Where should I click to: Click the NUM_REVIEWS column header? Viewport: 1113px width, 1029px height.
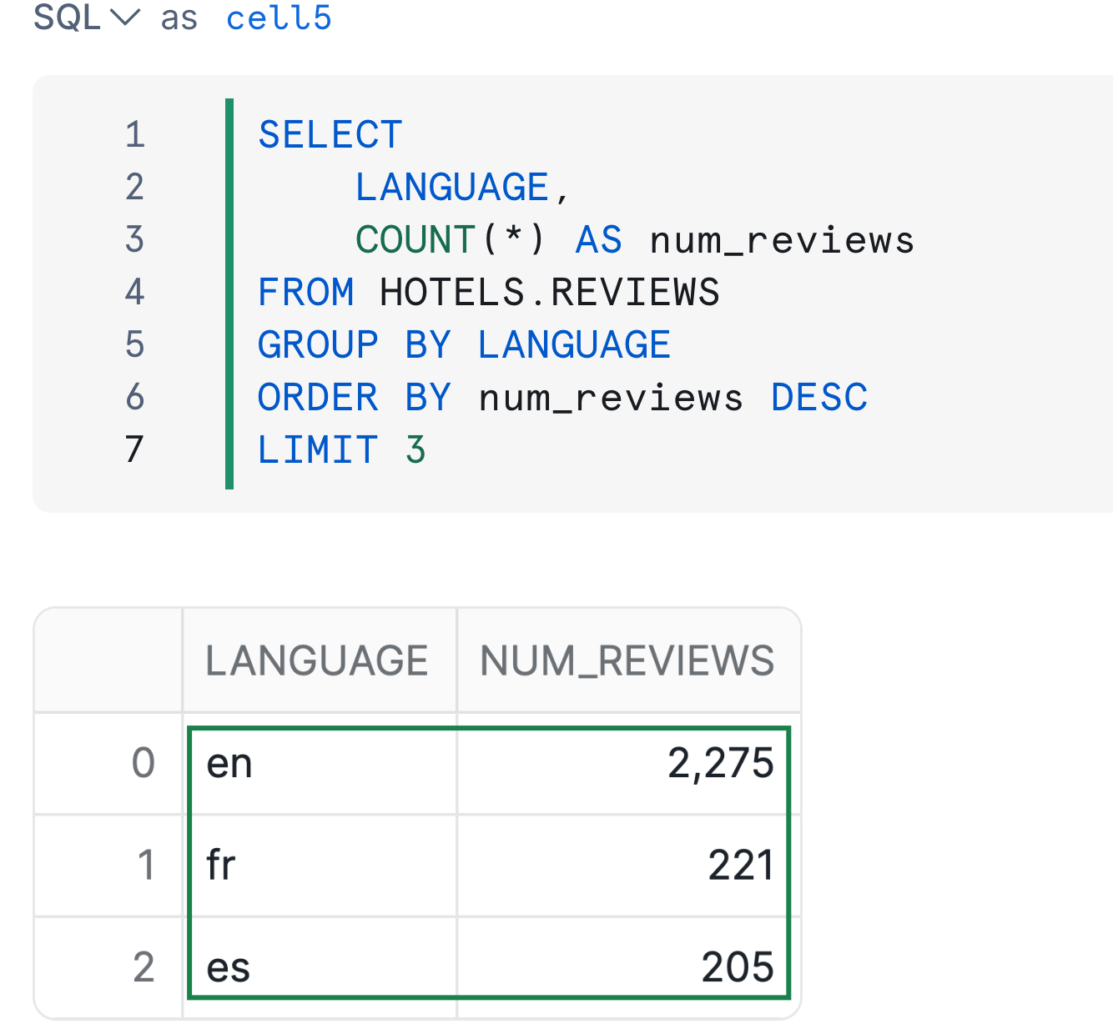coord(627,660)
